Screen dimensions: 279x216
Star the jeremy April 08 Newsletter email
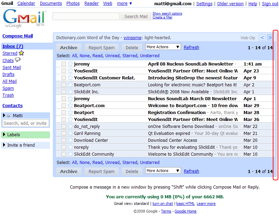[x=70, y=64]
